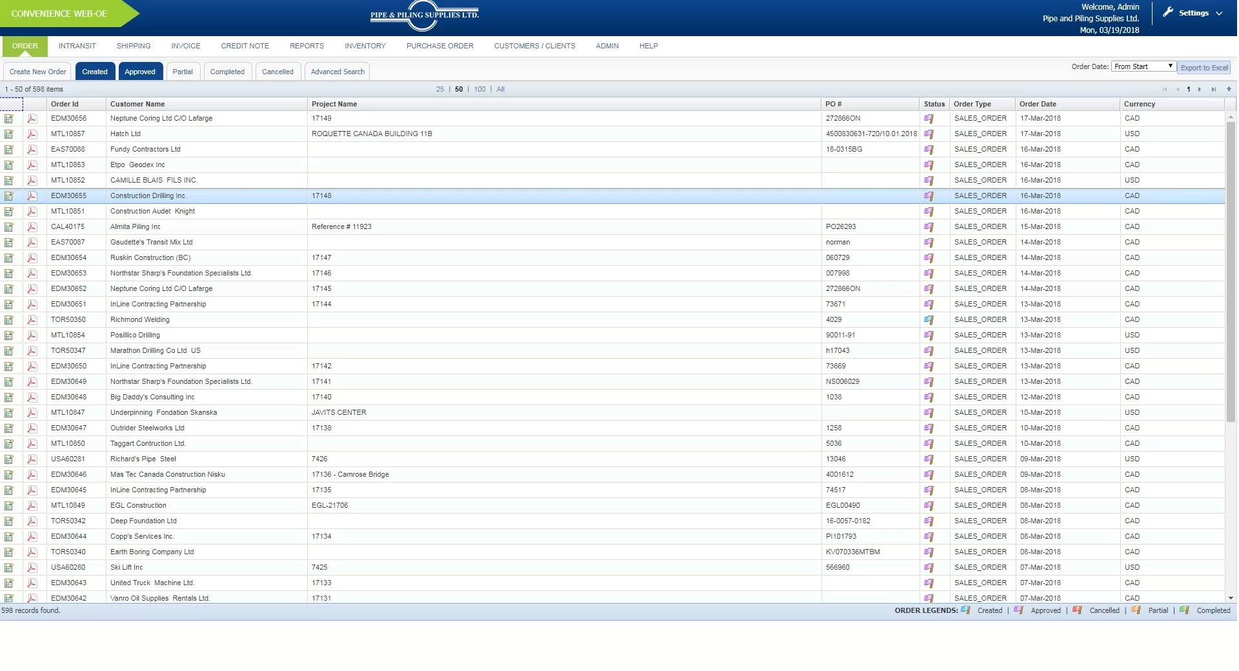
Task: Go to the next page of orders
Action: pyautogui.click(x=1200, y=90)
